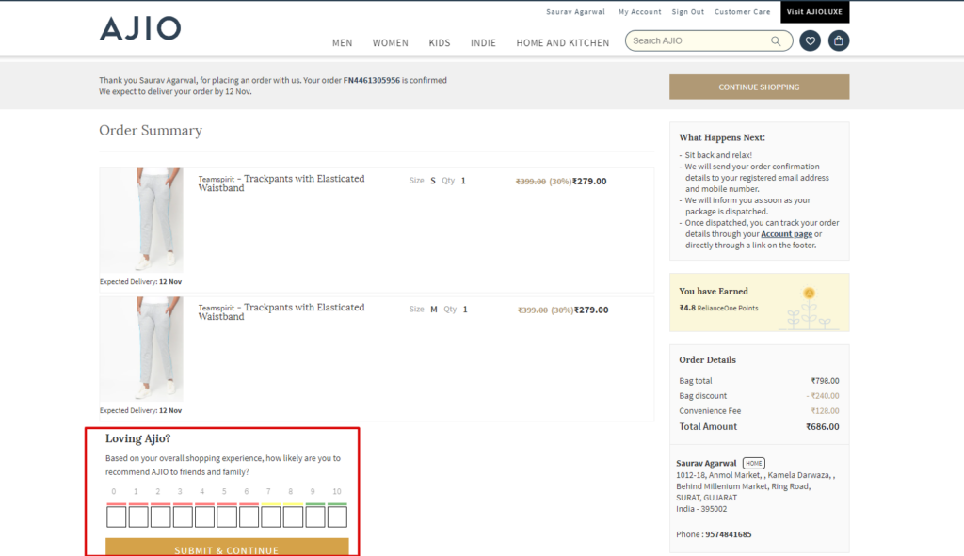Select rating 6 in the survey
Viewport: 964px width, 556px height.
249,516
